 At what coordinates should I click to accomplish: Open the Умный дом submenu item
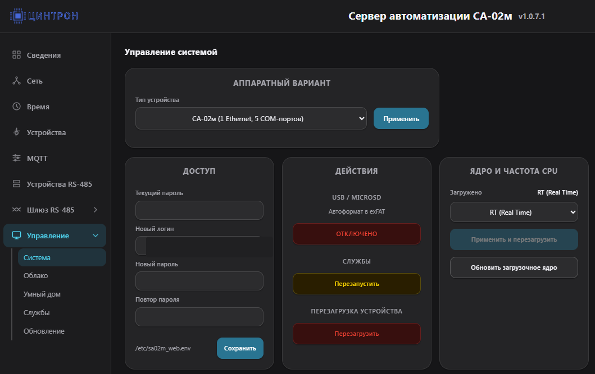click(42, 294)
